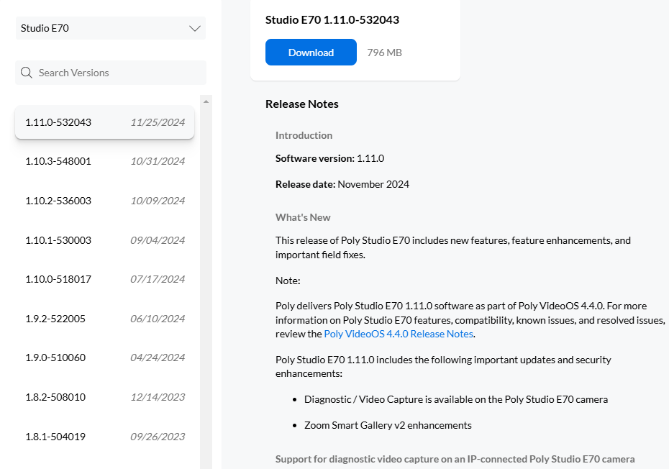Click the magnifier icon in Search Versions
669x469 pixels.
(x=27, y=73)
